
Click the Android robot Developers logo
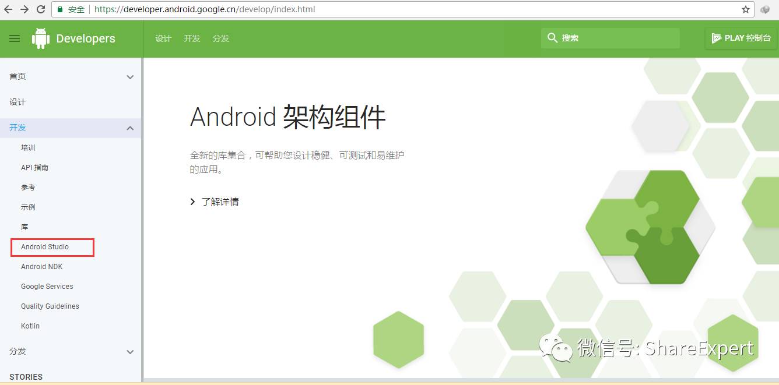73,38
